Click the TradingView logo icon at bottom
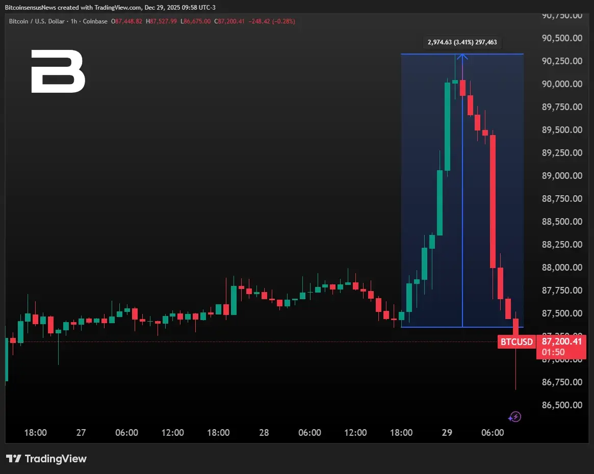This screenshot has height=474, width=594. tap(13, 459)
